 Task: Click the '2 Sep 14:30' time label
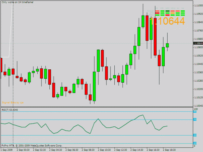(x=137, y=150)
